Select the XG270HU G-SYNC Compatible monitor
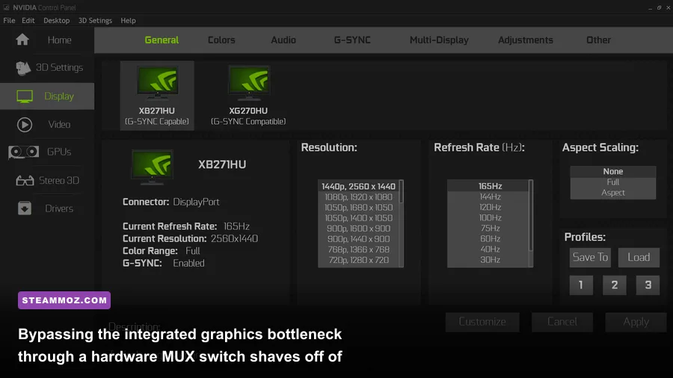Viewport: 673px width, 378px height. tap(248, 95)
